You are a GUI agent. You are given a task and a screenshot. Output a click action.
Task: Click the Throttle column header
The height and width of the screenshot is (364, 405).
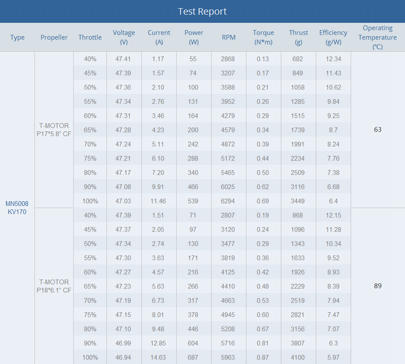pyautogui.click(x=90, y=37)
